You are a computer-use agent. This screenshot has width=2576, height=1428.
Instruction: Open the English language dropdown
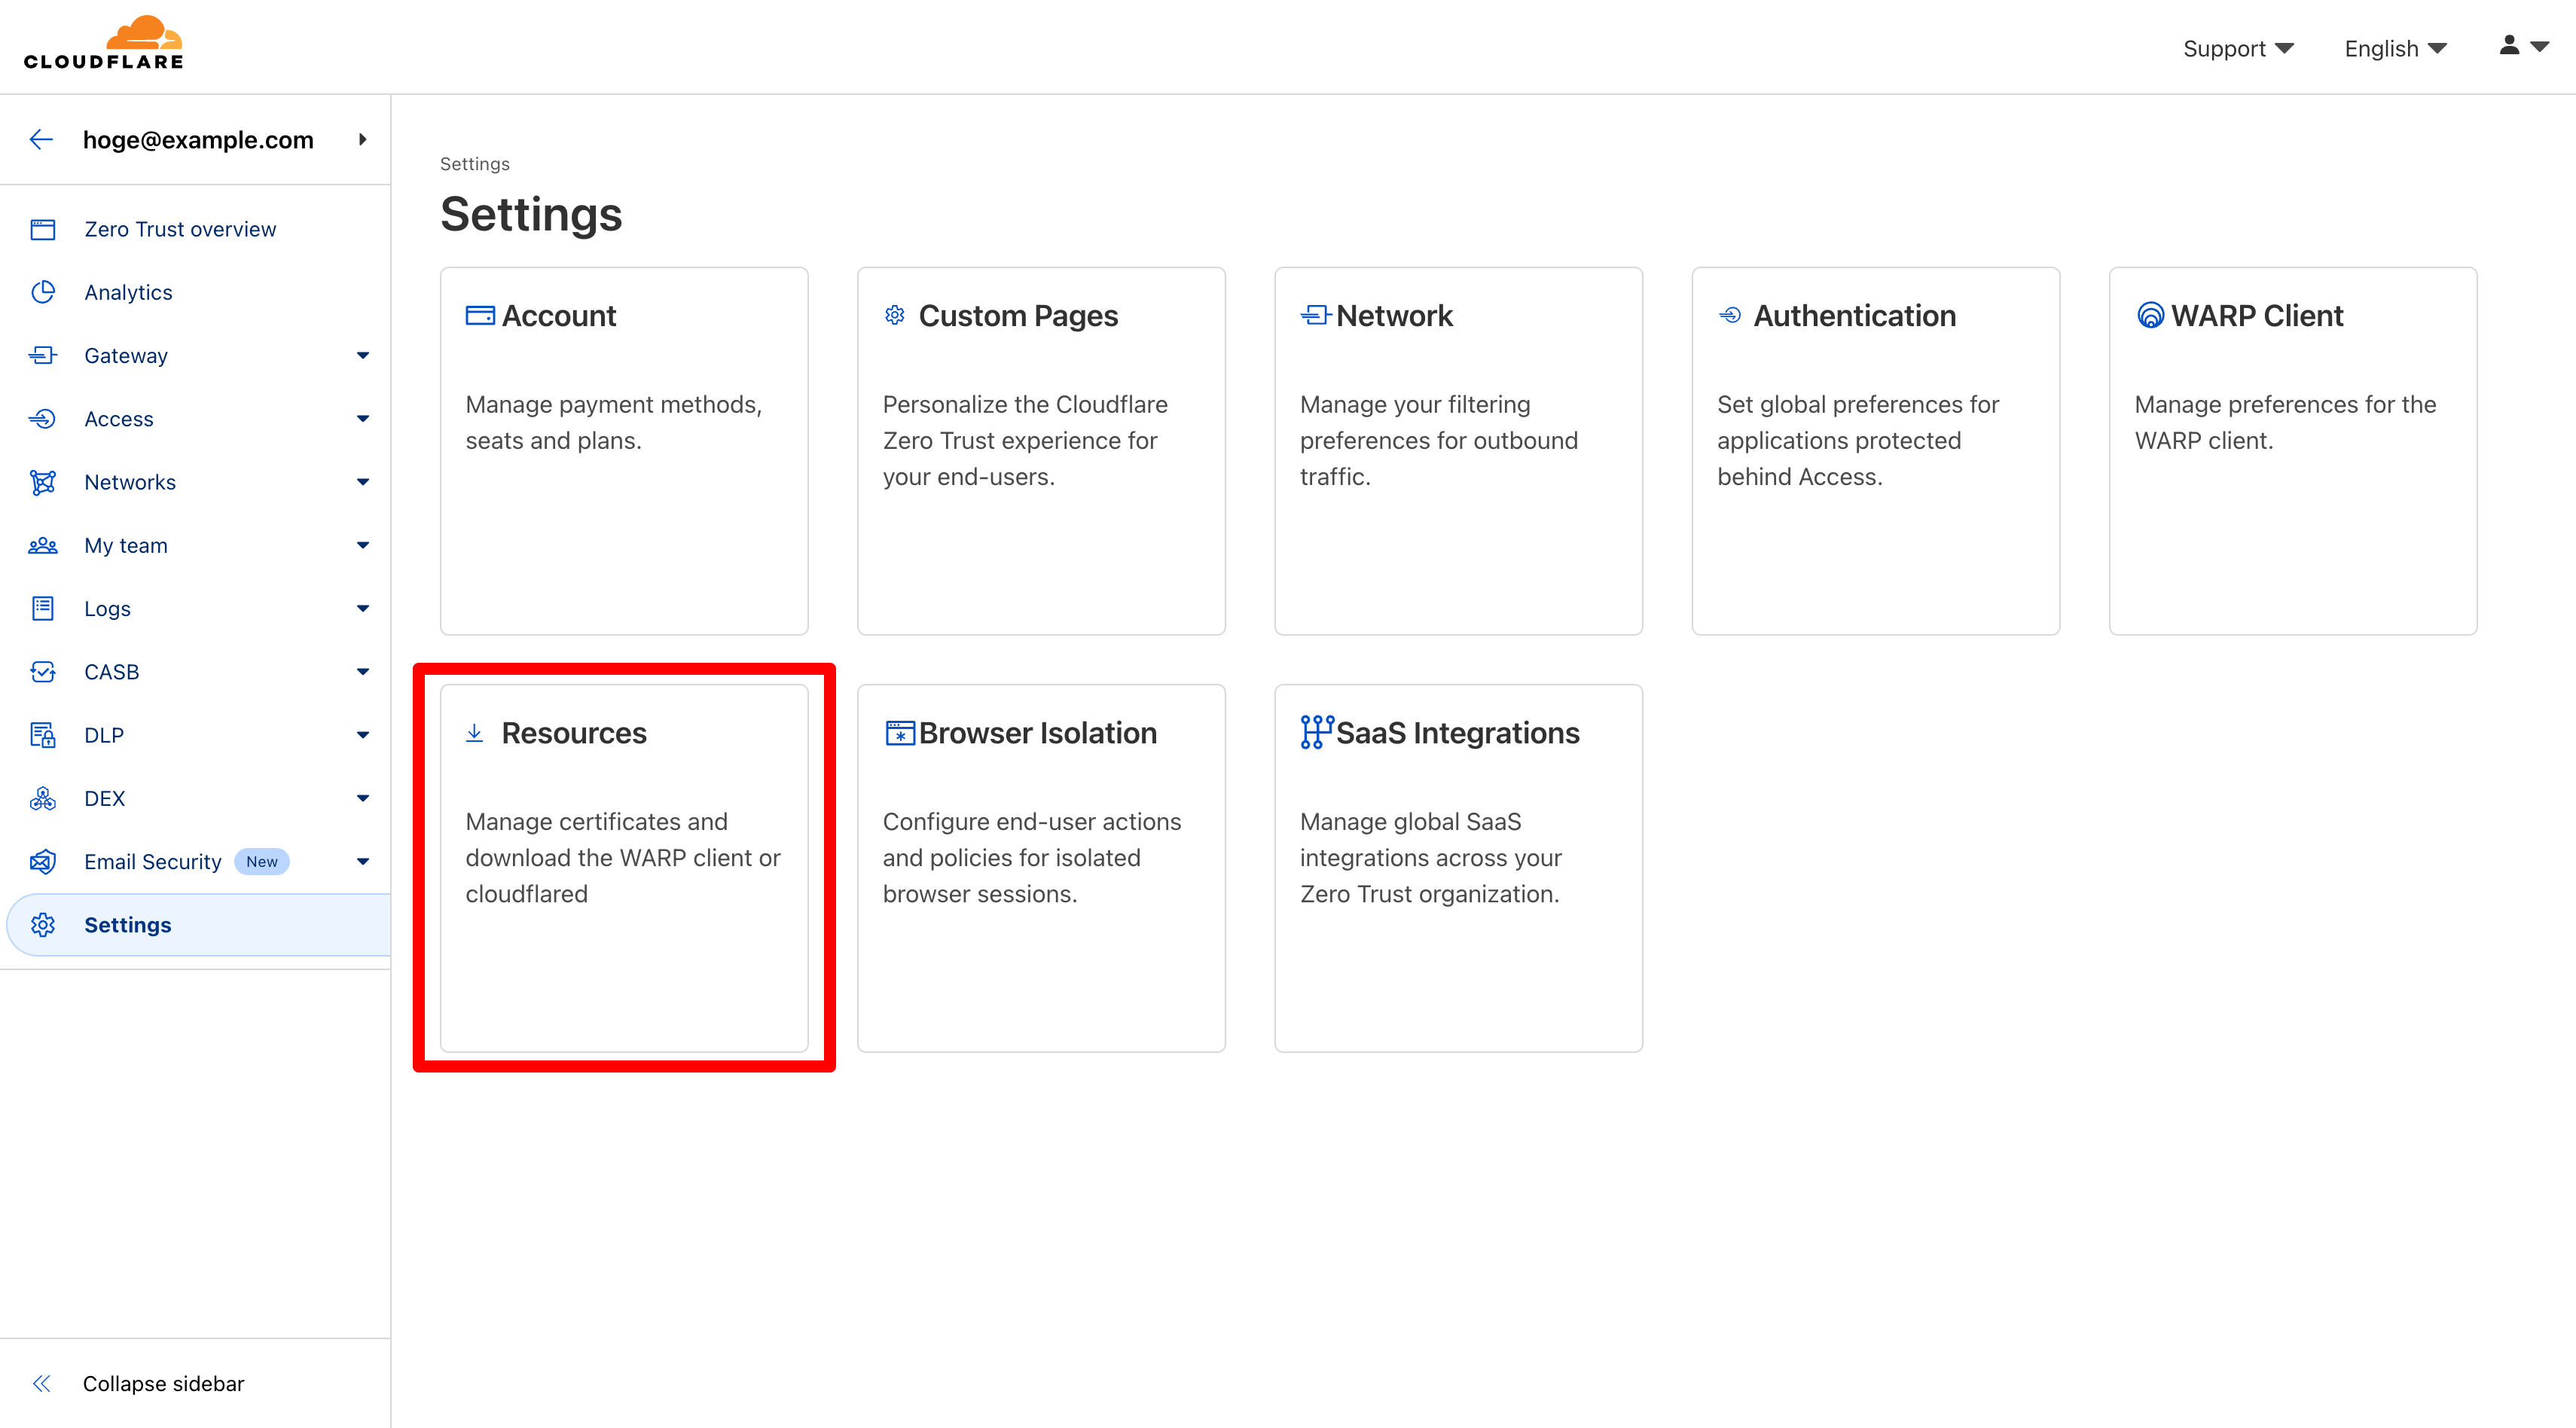pos(2395,48)
